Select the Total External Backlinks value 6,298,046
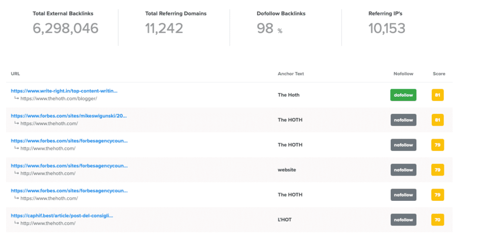The image size is (478, 233). 65,28
